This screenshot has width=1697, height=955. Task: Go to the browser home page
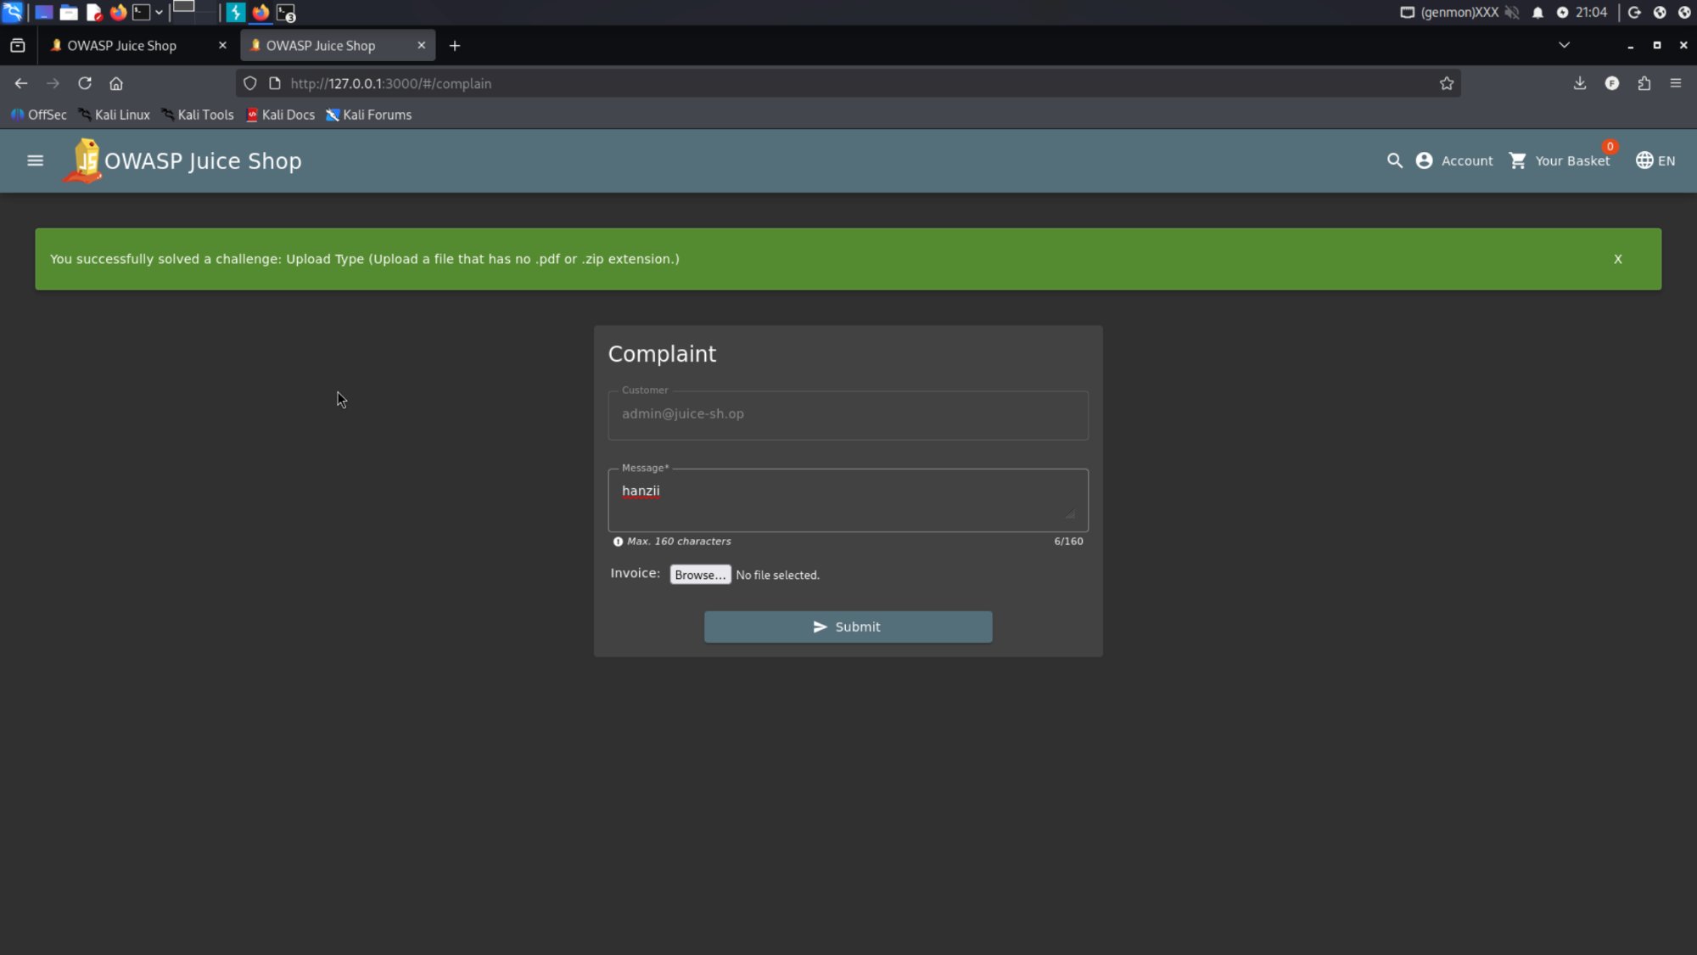(116, 83)
